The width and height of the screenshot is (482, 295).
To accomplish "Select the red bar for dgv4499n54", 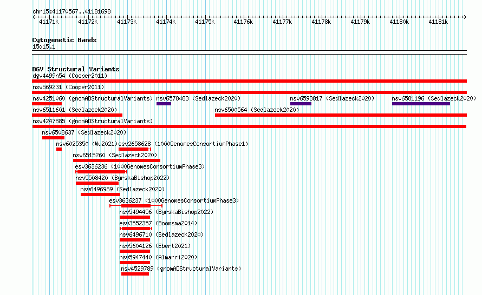I will coord(249,81).
